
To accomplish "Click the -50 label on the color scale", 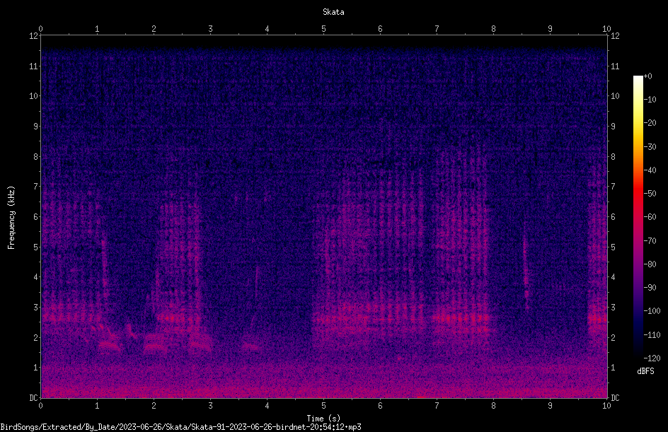I will (650, 194).
